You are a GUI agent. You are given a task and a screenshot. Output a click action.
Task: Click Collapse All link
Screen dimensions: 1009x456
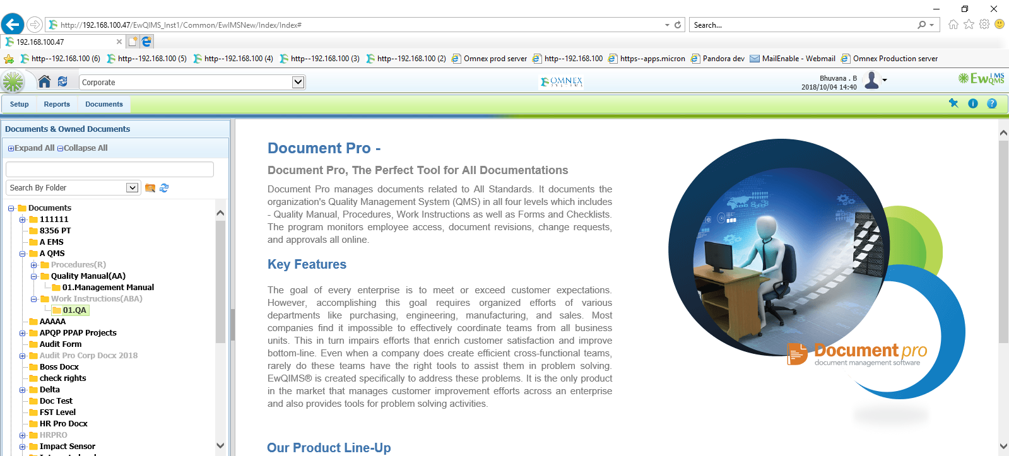83,148
